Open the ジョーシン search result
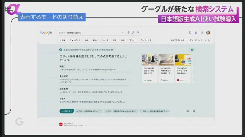Viewport: 245px width, 137px height. pyautogui.click(x=68, y=124)
